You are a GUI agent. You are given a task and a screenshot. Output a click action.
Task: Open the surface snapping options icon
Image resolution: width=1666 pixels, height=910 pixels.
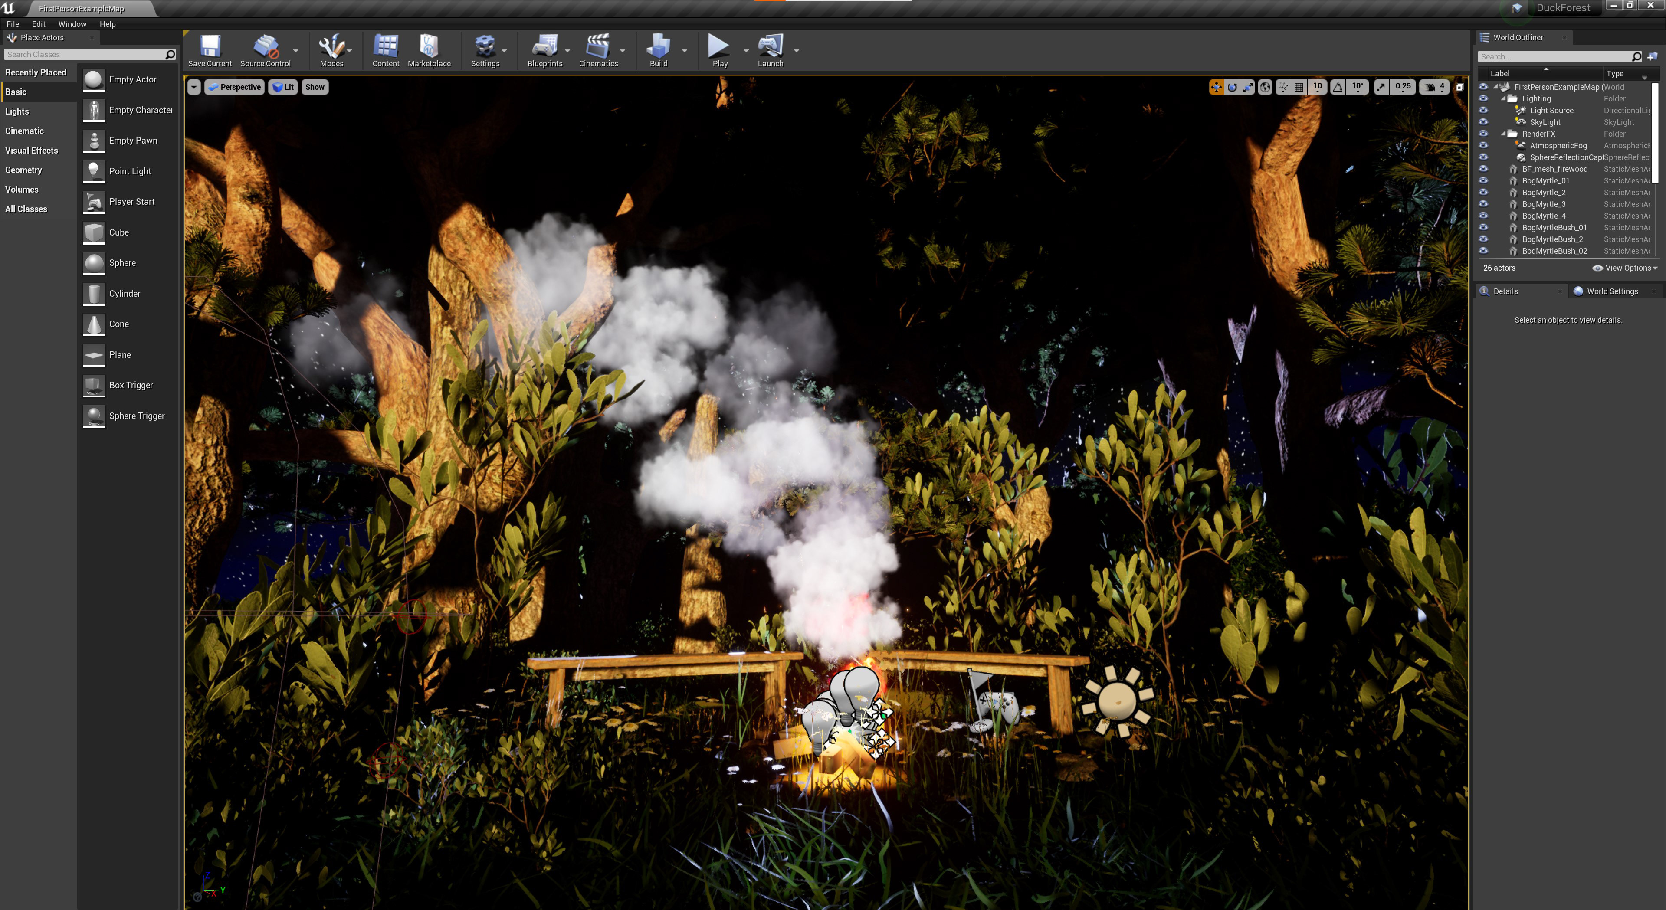(1282, 87)
